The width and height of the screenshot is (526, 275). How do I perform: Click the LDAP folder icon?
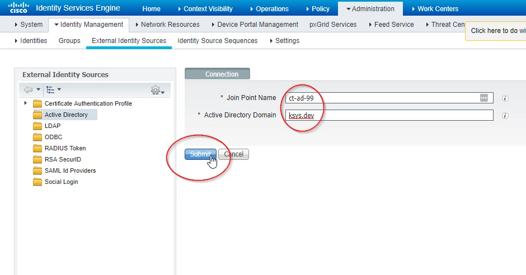click(37, 126)
